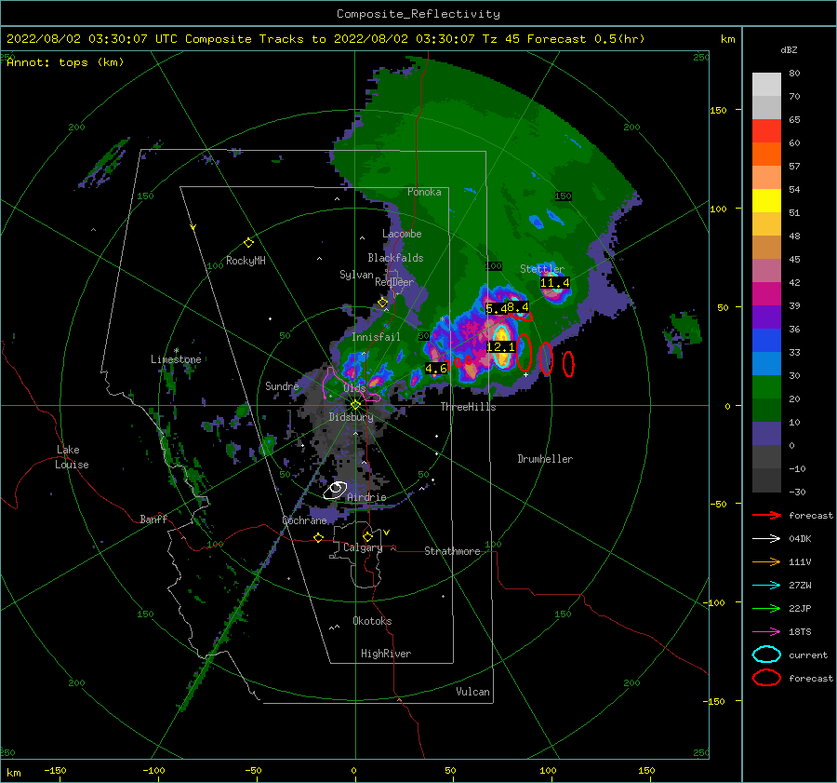Image resolution: width=837 pixels, height=783 pixels.
Task: Select the Lake Louise label
Action: point(72,457)
